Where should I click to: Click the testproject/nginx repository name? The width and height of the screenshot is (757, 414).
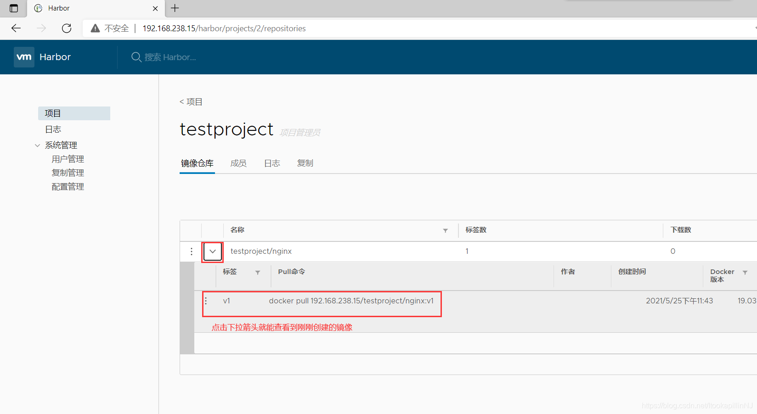pyautogui.click(x=261, y=252)
